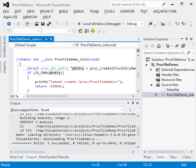This screenshot has height=168, width=196.
Task: Open the Toolbox side tab
Action: 5,67
